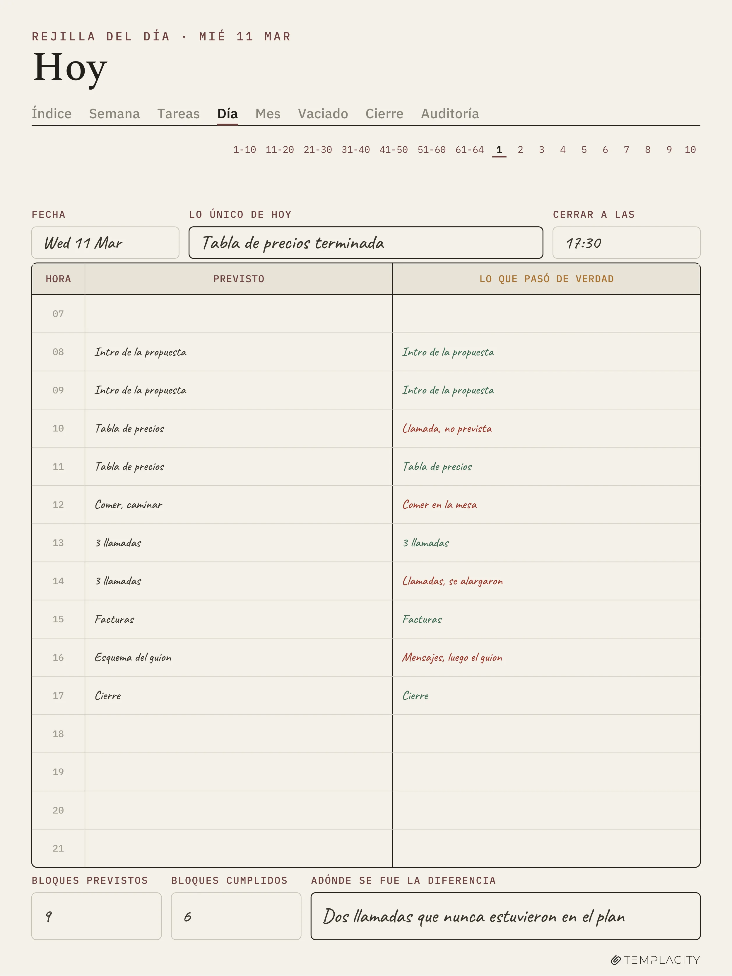Click the 'Hora' column header
732x976 pixels.
58,279
